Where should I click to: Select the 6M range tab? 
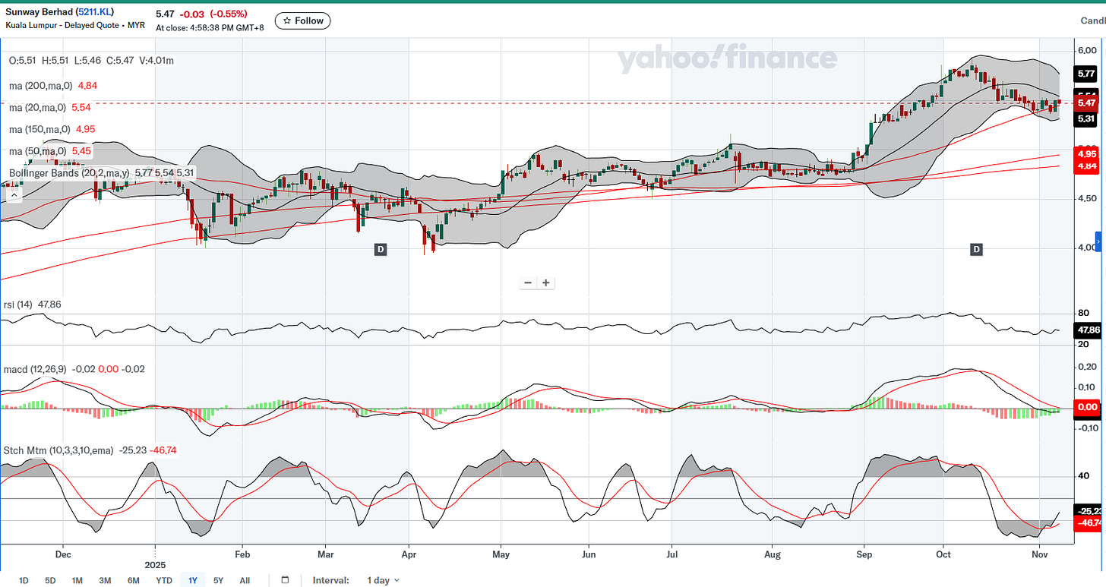[133, 580]
